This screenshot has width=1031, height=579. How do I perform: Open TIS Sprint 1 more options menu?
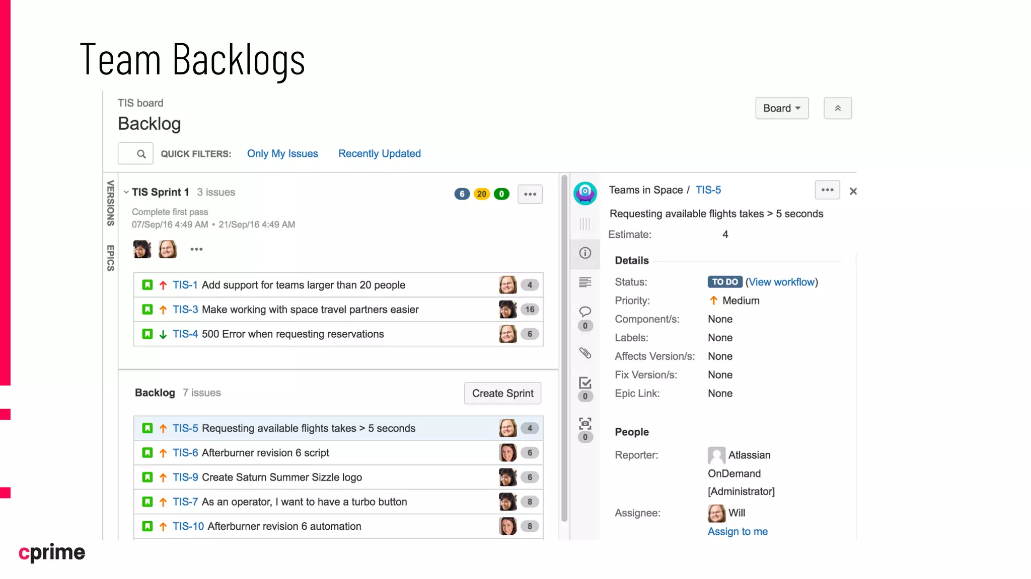(x=530, y=194)
